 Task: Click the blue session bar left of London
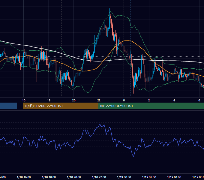click(8, 106)
